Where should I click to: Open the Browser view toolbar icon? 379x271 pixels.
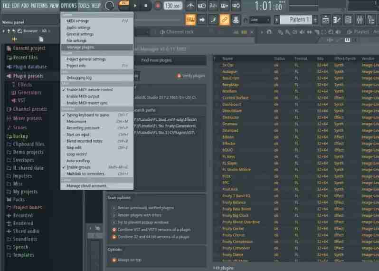click(x=371, y=20)
